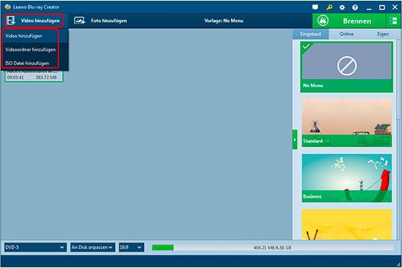Click the green flame burn icon

point(323,21)
